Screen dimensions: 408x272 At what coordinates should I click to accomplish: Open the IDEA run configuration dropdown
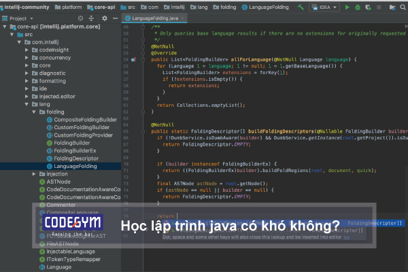click(x=324, y=7)
